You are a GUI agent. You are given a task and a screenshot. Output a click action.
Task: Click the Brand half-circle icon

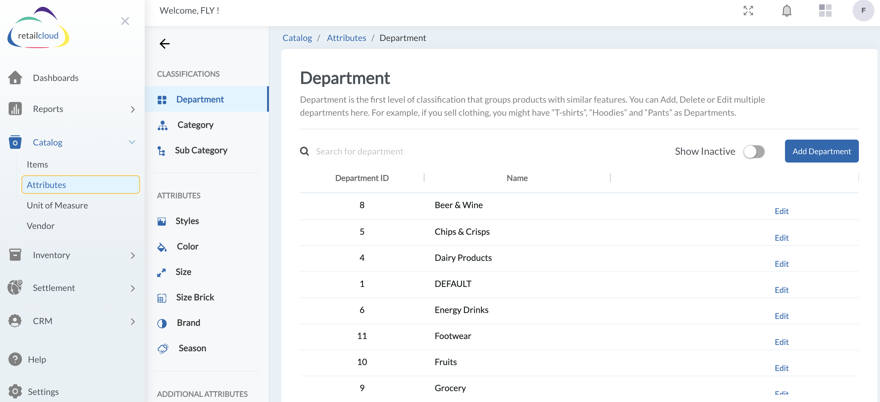(162, 323)
